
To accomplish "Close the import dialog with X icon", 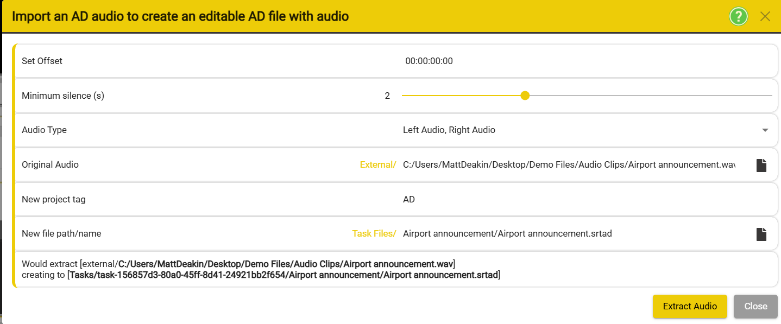I will click(x=765, y=16).
